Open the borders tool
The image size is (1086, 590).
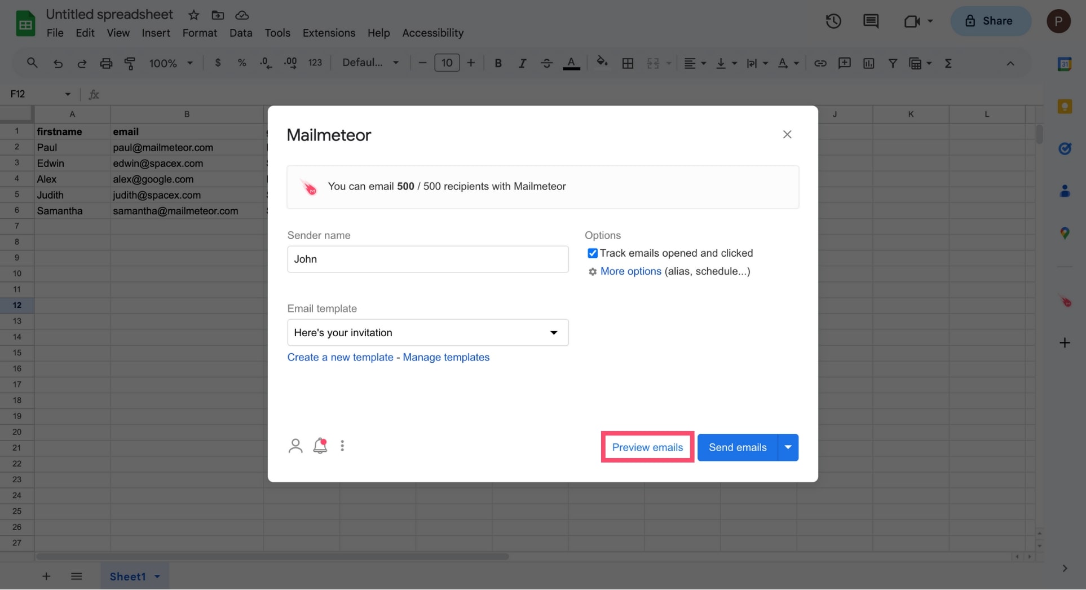coord(628,63)
